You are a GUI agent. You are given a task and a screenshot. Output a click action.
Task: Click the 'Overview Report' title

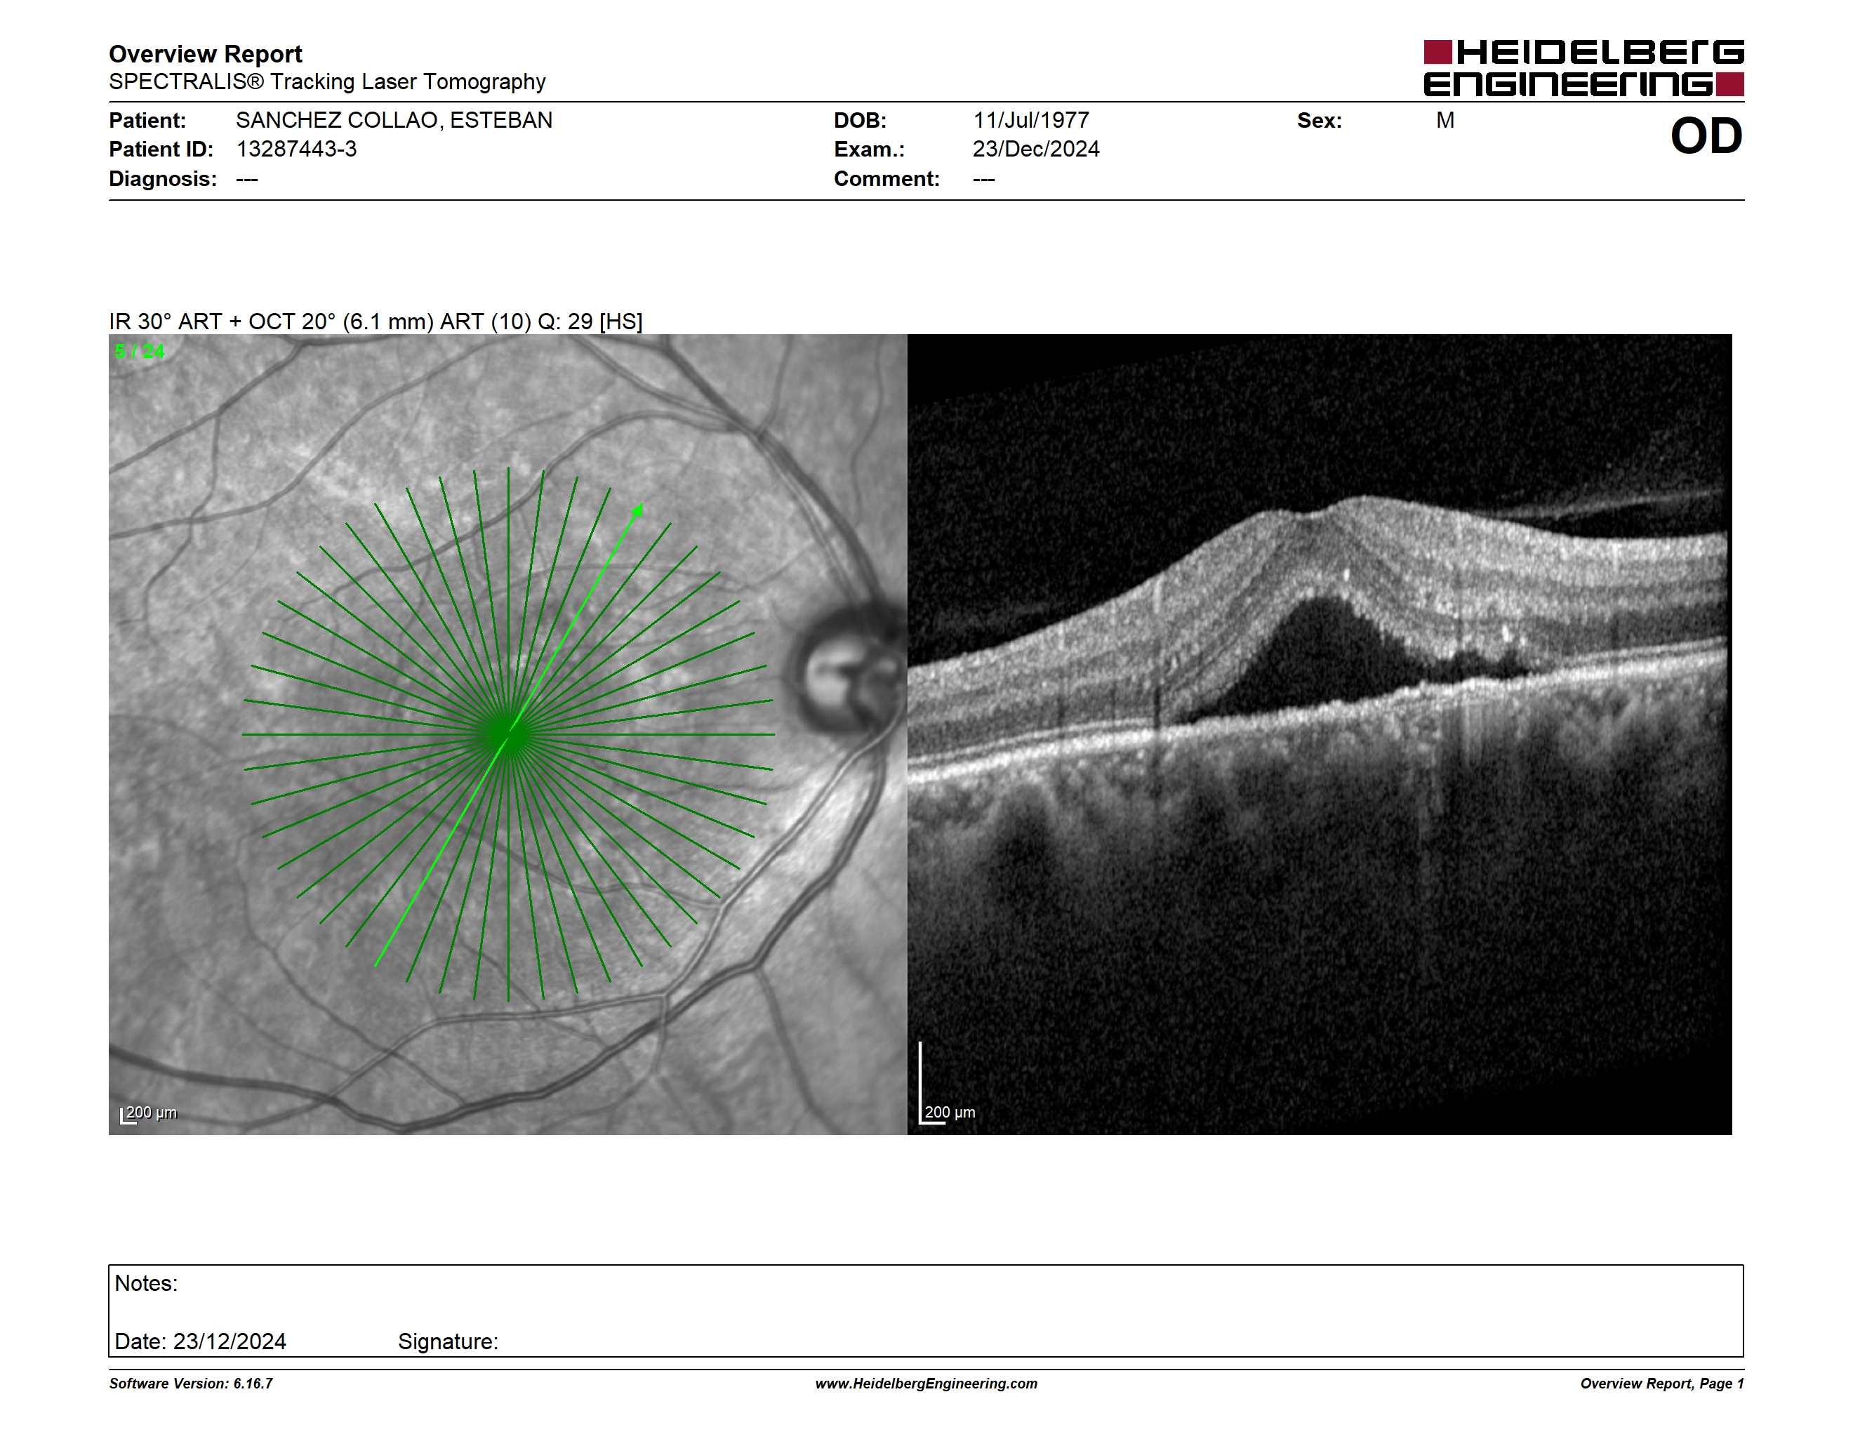click(206, 54)
